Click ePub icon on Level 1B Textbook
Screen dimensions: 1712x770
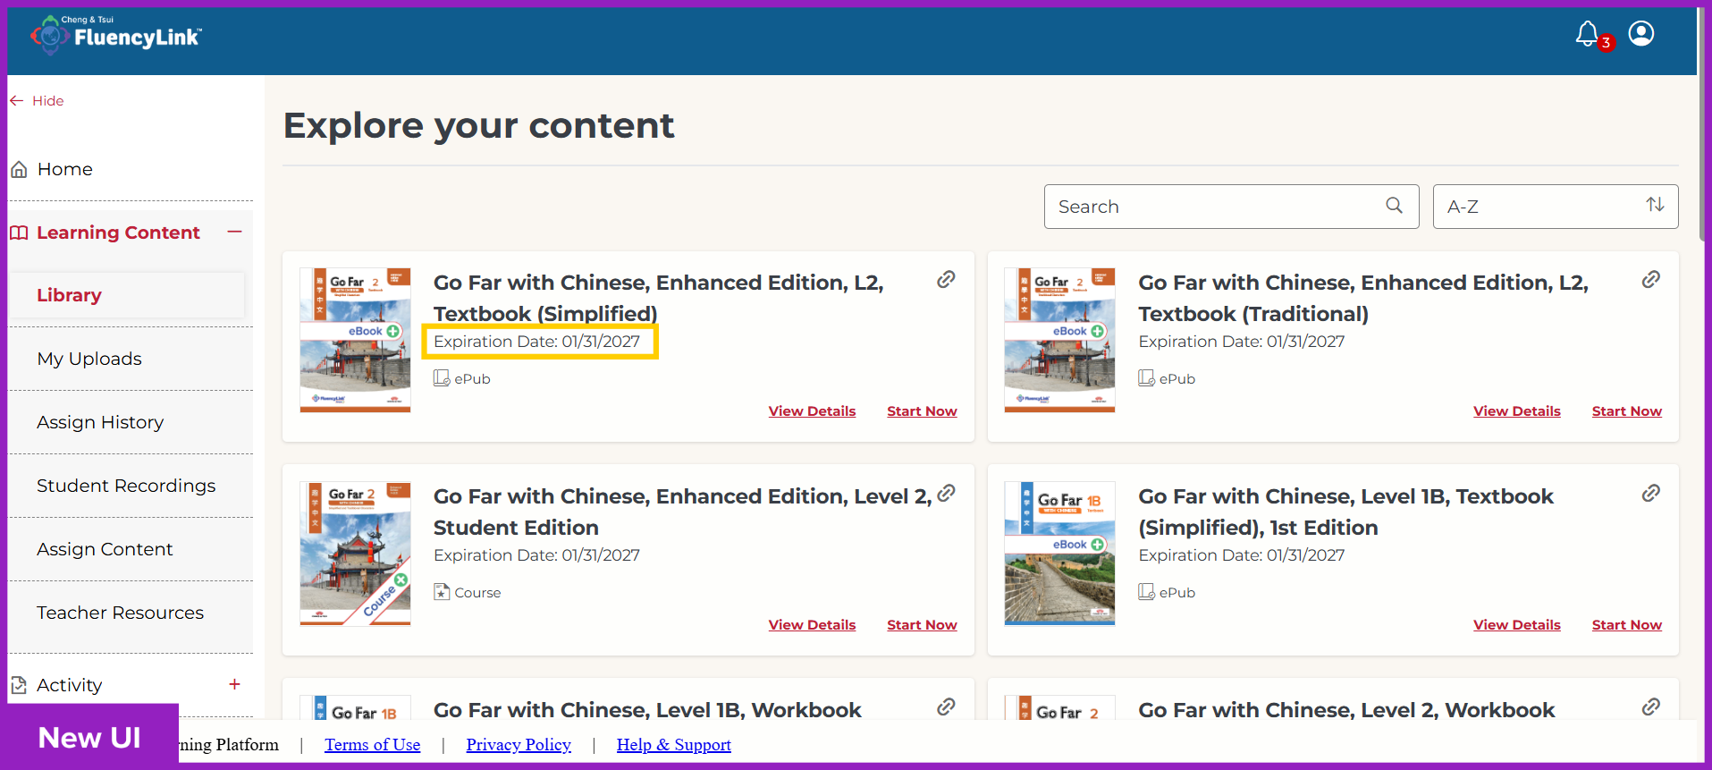coord(1146,592)
